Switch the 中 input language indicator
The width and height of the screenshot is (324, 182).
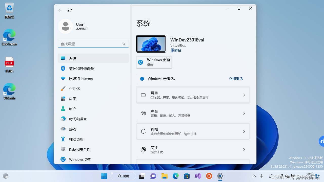(261, 176)
